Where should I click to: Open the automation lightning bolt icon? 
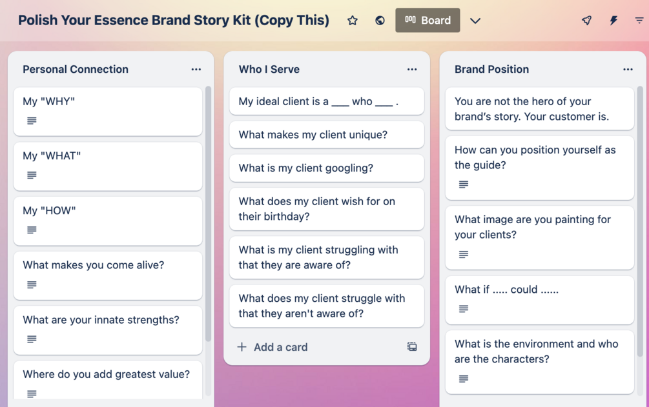pos(613,21)
